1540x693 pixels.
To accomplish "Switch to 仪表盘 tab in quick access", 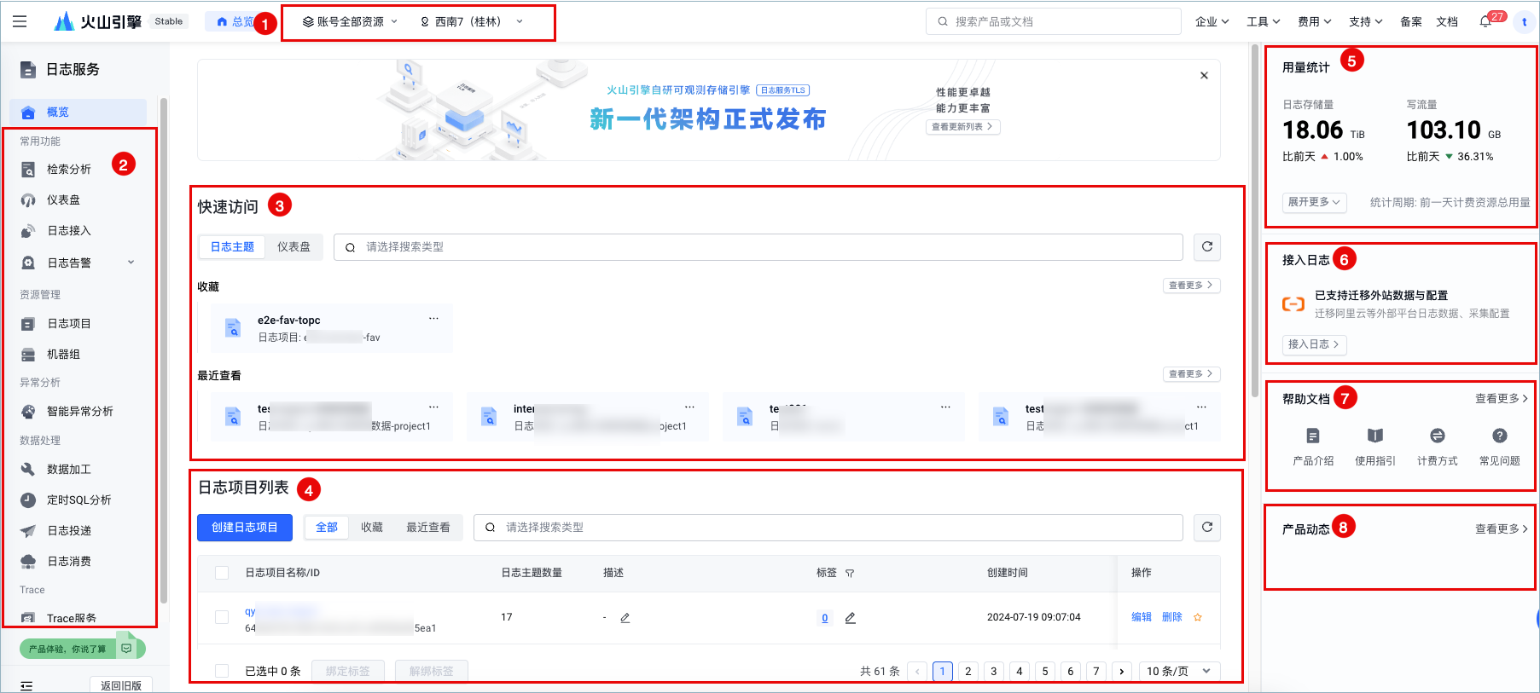I will click(293, 247).
